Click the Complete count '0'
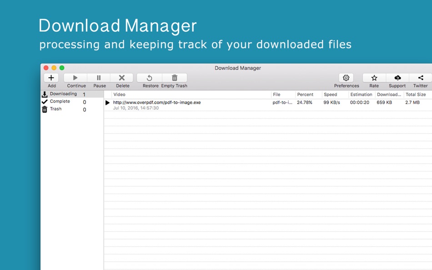This screenshot has width=432, height=270. coord(85,102)
